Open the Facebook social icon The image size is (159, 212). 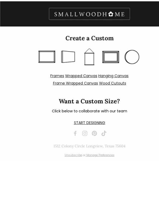[75, 133]
